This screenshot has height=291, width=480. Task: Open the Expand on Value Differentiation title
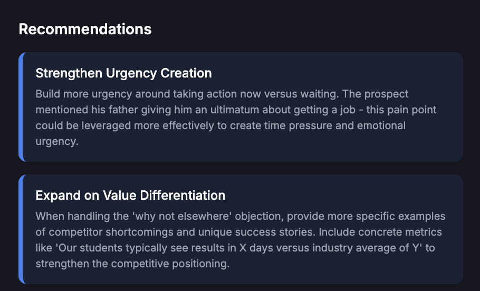[x=130, y=196]
